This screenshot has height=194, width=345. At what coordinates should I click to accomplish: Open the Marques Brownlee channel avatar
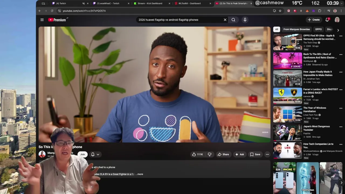tap(42, 154)
